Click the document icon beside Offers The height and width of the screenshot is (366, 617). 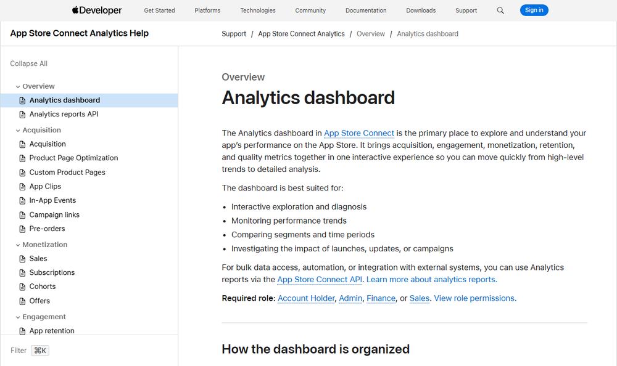click(x=22, y=301)
